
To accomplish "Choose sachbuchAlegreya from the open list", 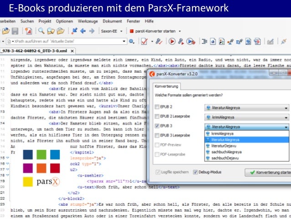I will [247, 152].
